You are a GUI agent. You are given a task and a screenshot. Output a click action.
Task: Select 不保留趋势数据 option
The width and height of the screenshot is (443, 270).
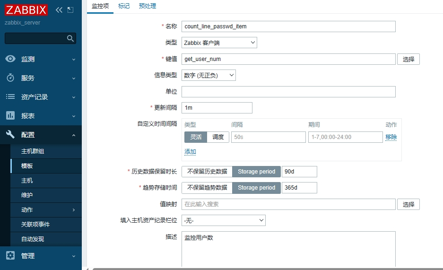pos(207,188)
